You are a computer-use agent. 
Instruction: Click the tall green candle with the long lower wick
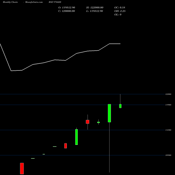click(110, 113)
